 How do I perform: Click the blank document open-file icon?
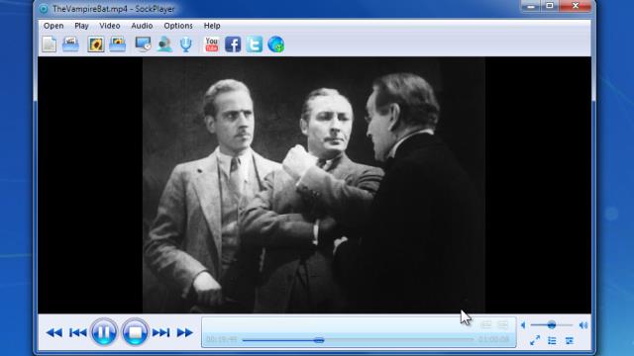49,44
